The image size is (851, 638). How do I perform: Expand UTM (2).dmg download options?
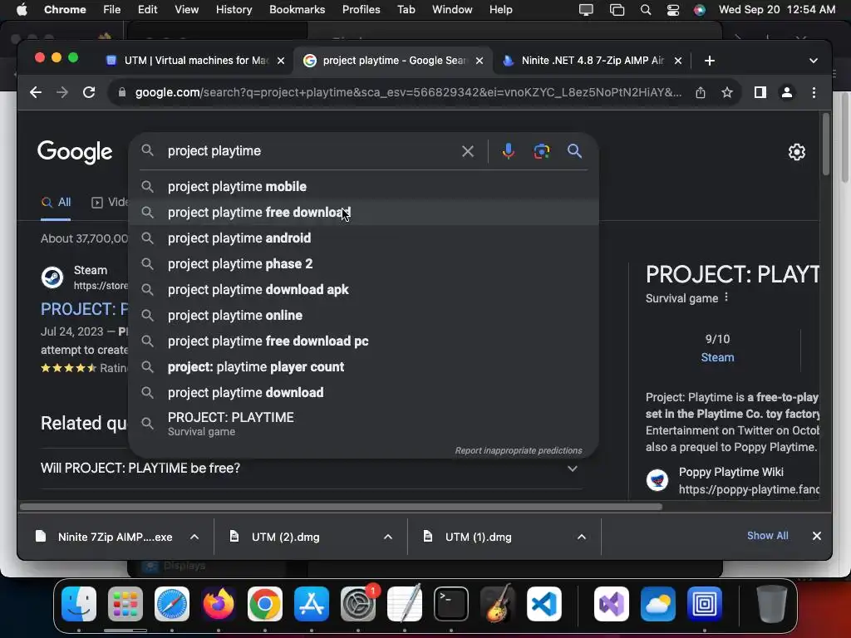[388, 537]
